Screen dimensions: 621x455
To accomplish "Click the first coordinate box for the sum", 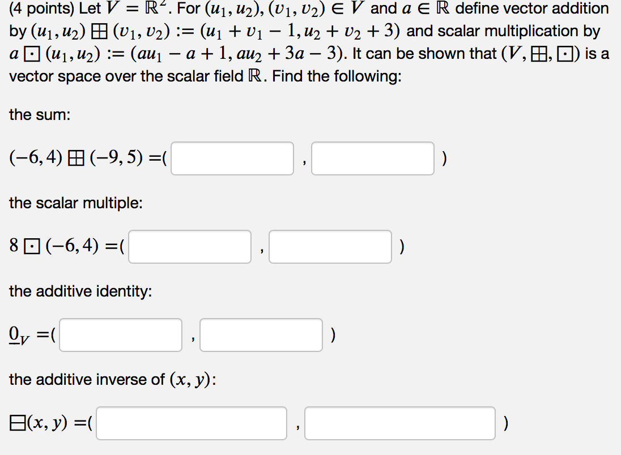I will [x=232, y=158].
